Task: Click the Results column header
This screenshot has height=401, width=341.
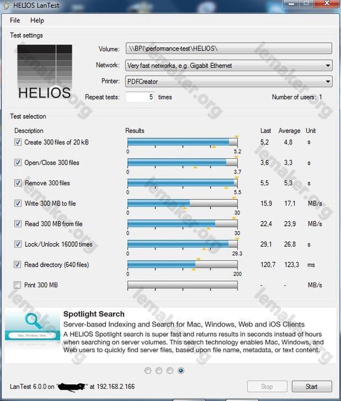Action: [x=135, y=131]
